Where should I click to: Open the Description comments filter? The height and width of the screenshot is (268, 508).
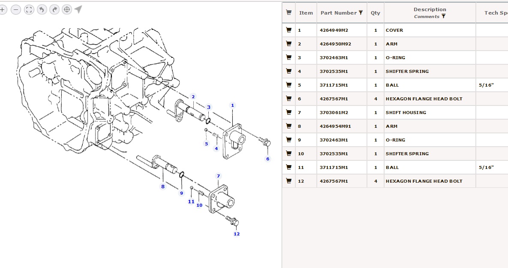[443, 16]
